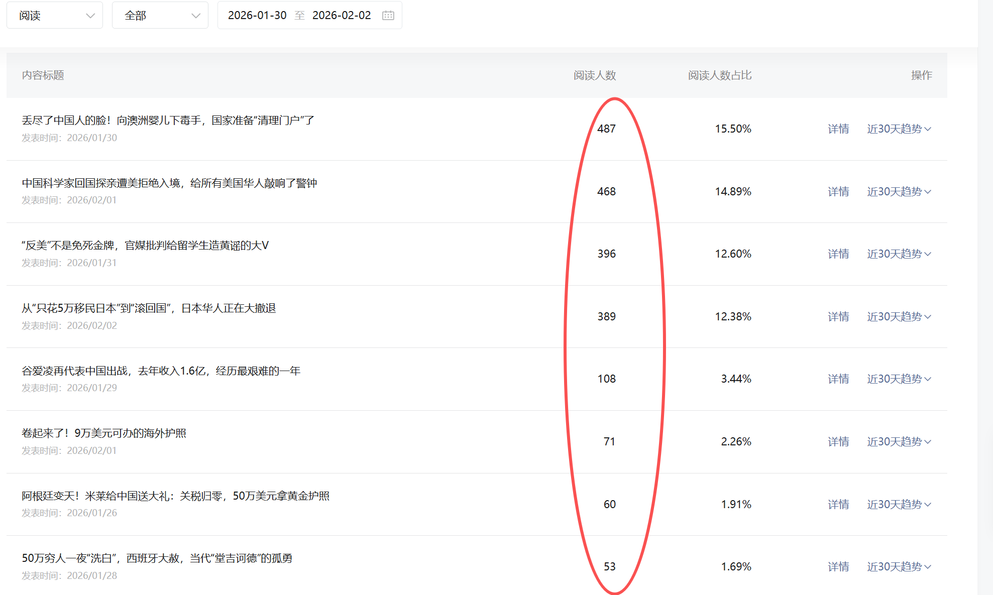Expand 近30天趋势 for the 12.38% row

coord(899,317)
